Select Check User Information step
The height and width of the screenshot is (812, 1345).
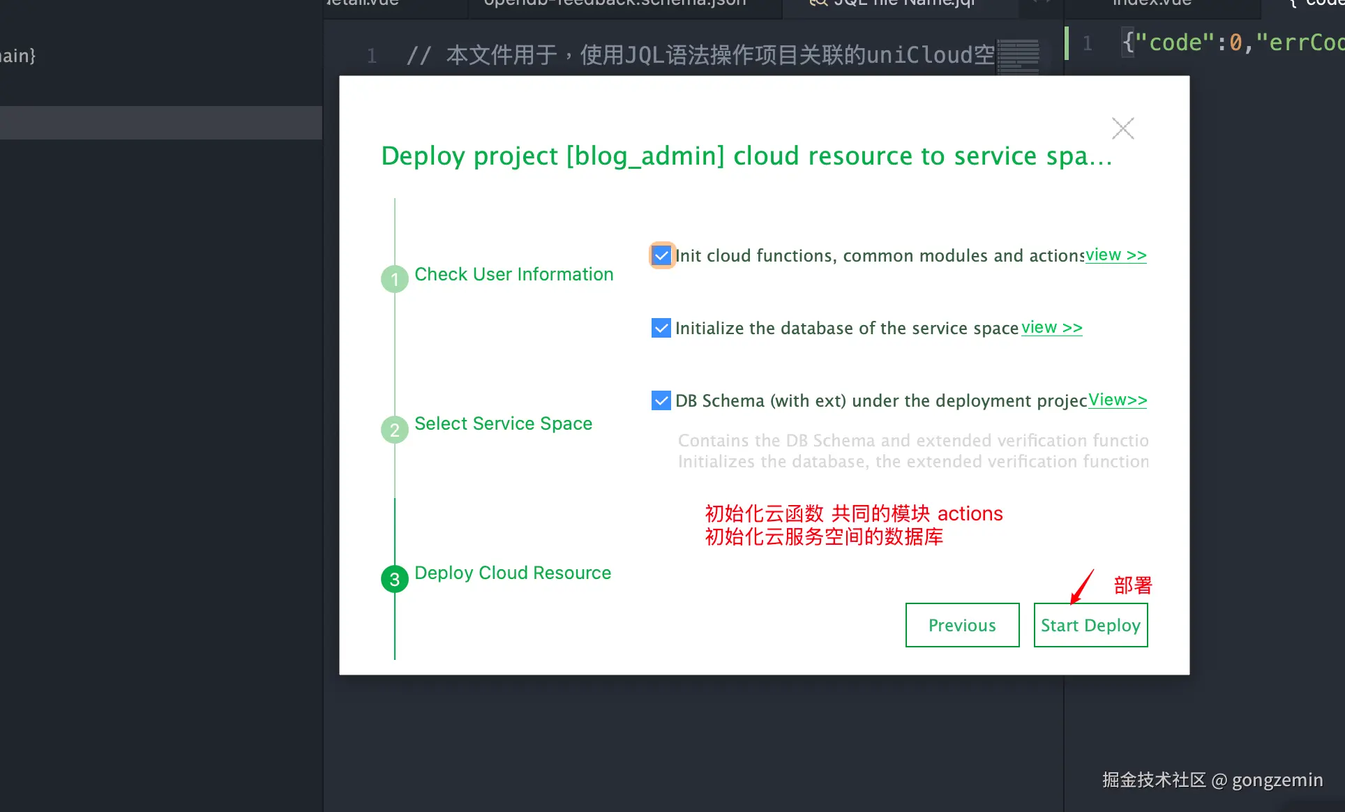[513, 274]
